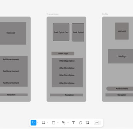Select the Profile frame label

(x=105, y=14)
